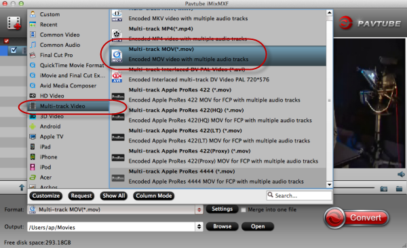Uncheck the highlighted file row checkbox

pyautogui.click(x=14, y=50)
